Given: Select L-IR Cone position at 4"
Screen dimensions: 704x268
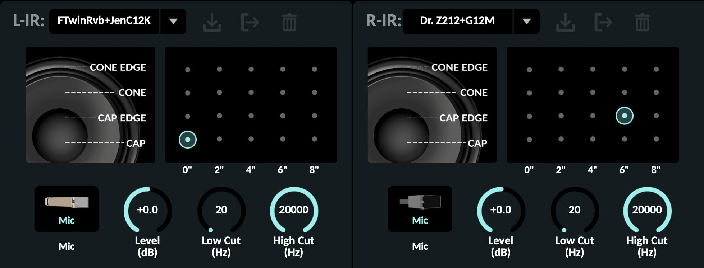Looking at the screenshot, I should [251, 93].
